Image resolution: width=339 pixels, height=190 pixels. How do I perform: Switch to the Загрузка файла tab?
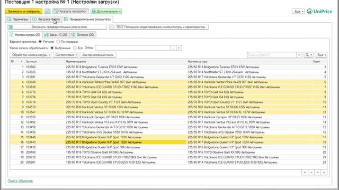pos(47,19)
